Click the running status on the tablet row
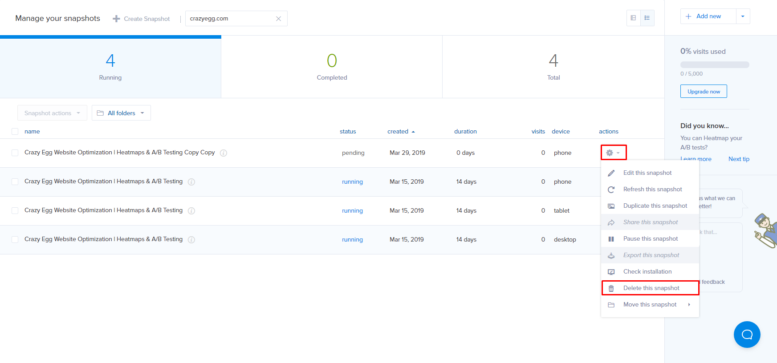The image size is (777, 363). [352, 211]
